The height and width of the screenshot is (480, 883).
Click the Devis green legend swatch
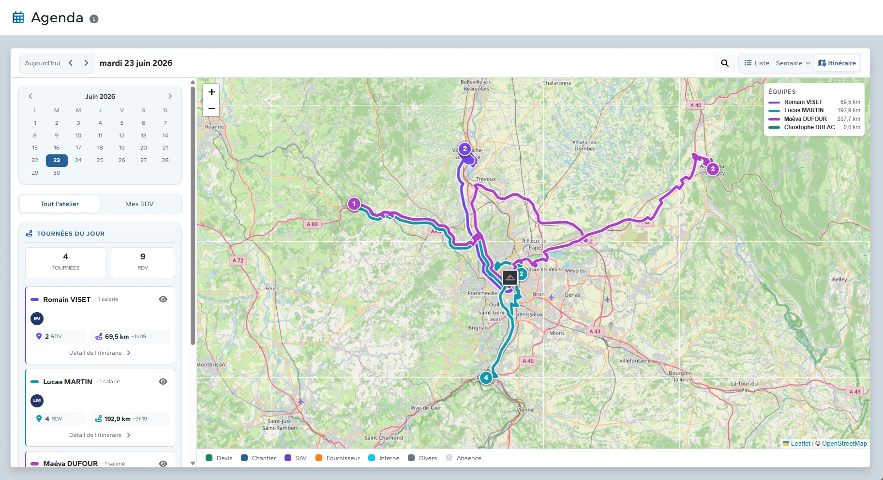[x=209, y=458]
